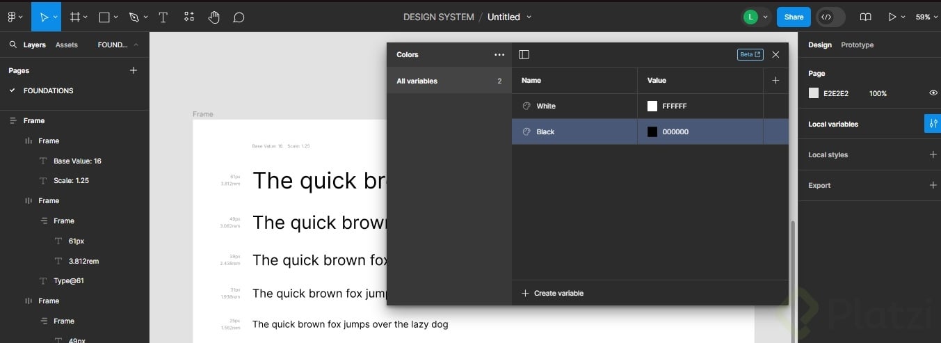
Task: Click Create variable button
Action: coord(552,293)
